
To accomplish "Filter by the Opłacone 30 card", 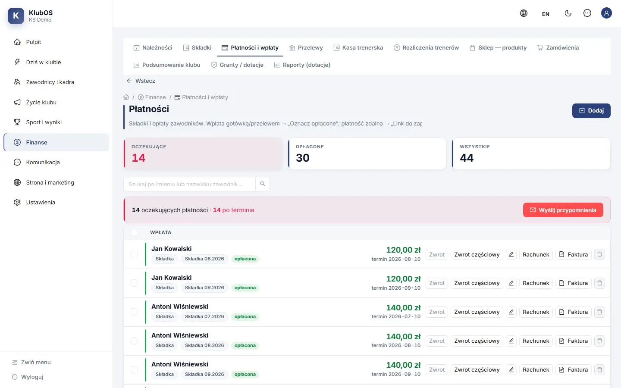I will pyautogui.click(x=367, y=153).
